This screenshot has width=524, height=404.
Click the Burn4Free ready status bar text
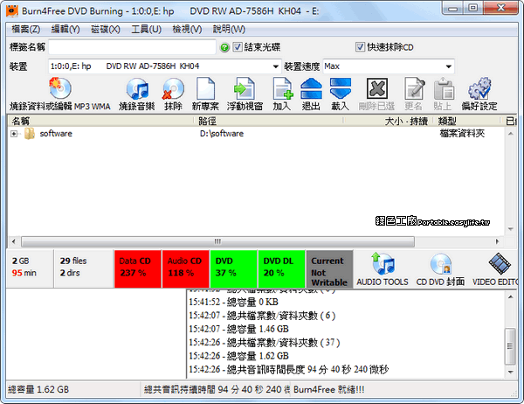(x=329, y=390)
